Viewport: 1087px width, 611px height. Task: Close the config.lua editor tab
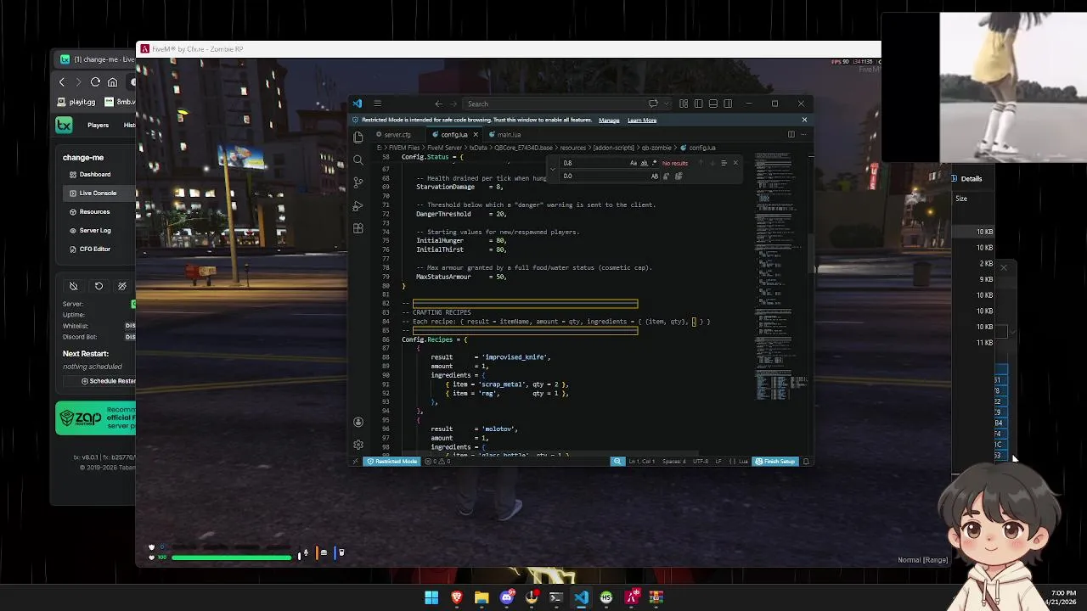tap(476, 134)
